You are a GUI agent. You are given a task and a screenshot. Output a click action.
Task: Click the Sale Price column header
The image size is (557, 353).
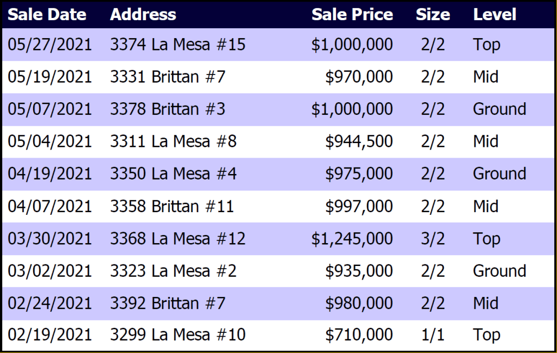pyautogui.click(x=352, y=15)
